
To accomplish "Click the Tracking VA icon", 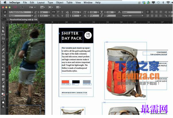I will click(67, 16).
